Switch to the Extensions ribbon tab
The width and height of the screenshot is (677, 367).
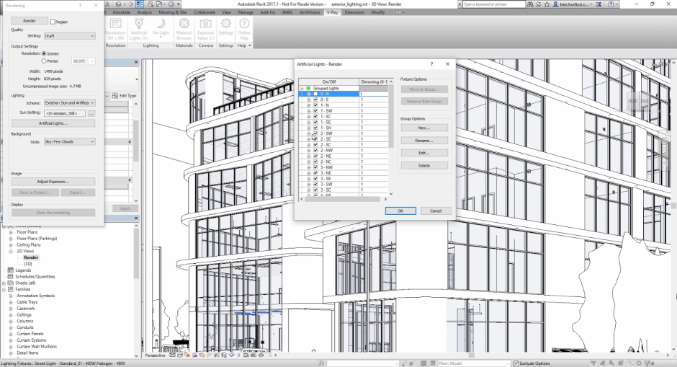pos(354,12)
